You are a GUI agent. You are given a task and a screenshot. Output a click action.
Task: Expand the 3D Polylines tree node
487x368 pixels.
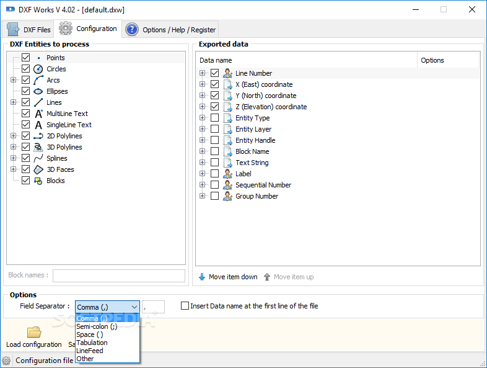[x=14, y=147]
